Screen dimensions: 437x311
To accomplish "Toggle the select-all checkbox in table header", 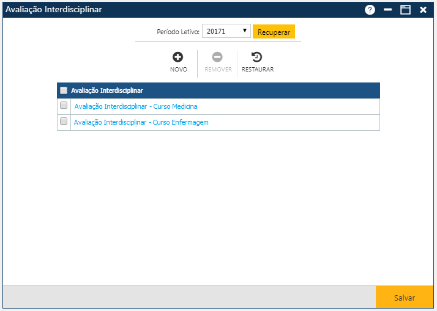I will (64, 90).
